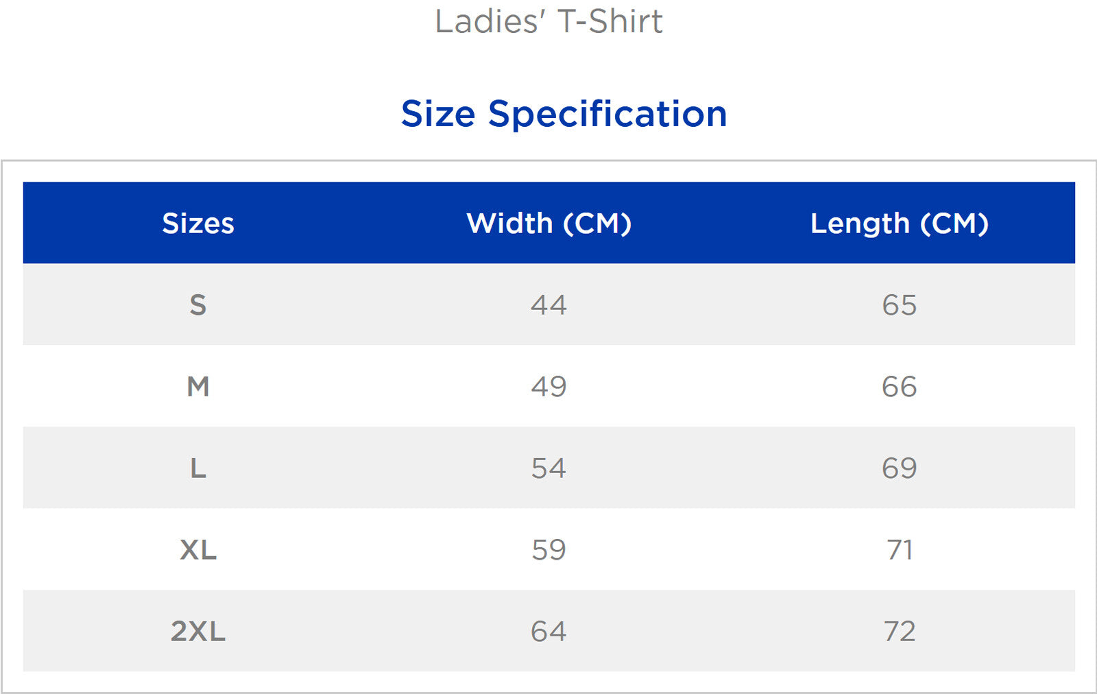Screen dimensions: 1097x694
Task: Click length value 72 for size 2XL
Action: [x=900, y=632]
